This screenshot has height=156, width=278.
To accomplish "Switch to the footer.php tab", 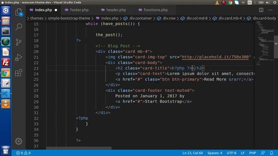I will 79,10.
